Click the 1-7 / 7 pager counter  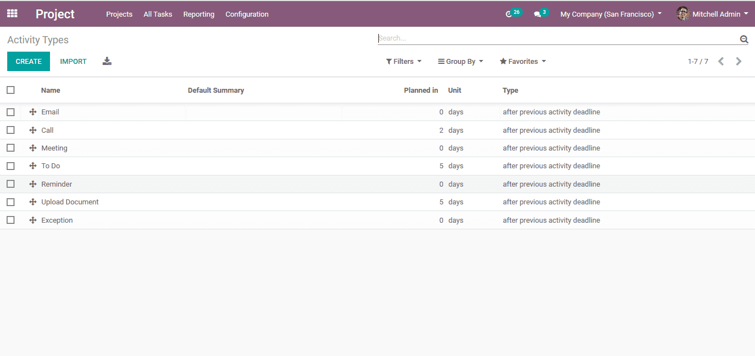click(x=698, y=62)
